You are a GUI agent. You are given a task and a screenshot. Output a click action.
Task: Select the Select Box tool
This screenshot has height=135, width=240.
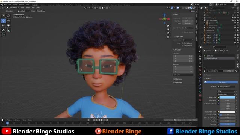pos(3,16)
